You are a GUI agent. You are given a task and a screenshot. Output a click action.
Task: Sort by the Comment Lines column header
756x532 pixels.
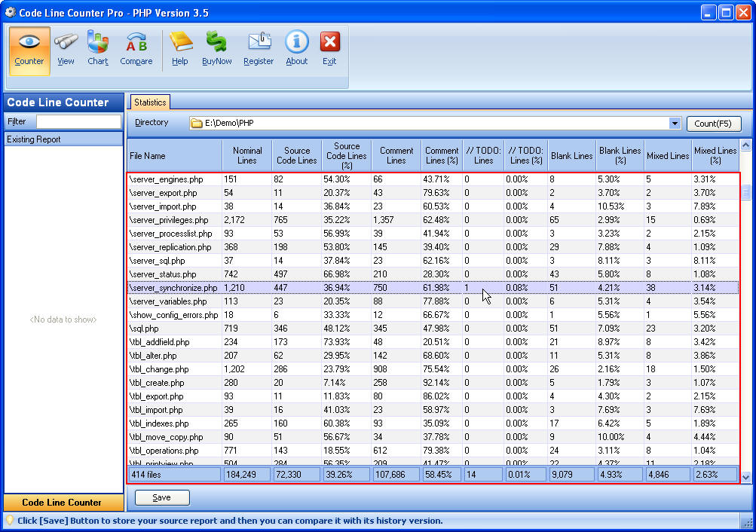click(396, 156)
